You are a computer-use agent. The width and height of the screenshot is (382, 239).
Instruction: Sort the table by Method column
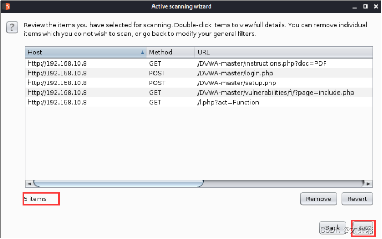pos(171,52)
